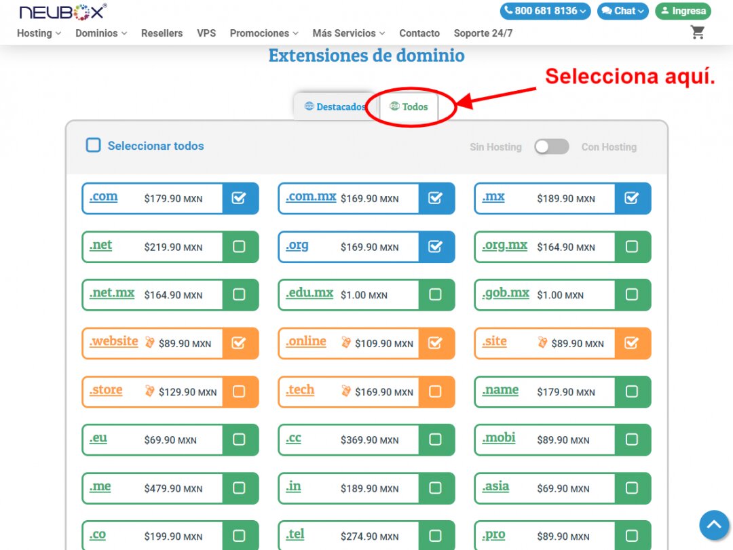
Task: Click the promo tag icon beside .tech
Action: tap(346, 391)
